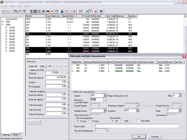Expand the 03/08 month node
The width and height of the screenshot is (187, 140).
[x=6, y=33]
